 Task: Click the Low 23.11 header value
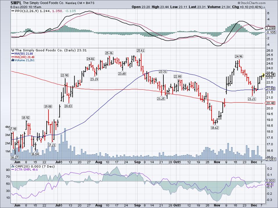click(x=179, y=7)
